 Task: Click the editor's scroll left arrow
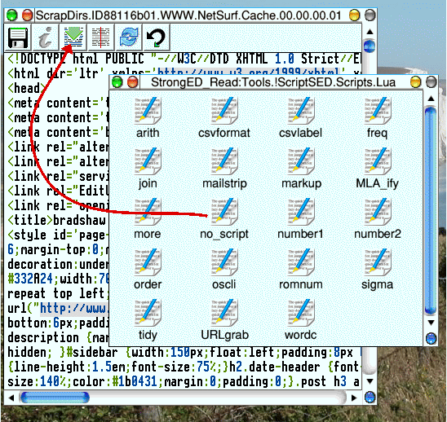tap(11, 398)
